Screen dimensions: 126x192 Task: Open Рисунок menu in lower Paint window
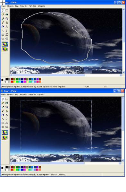click(x=23, y=94)
